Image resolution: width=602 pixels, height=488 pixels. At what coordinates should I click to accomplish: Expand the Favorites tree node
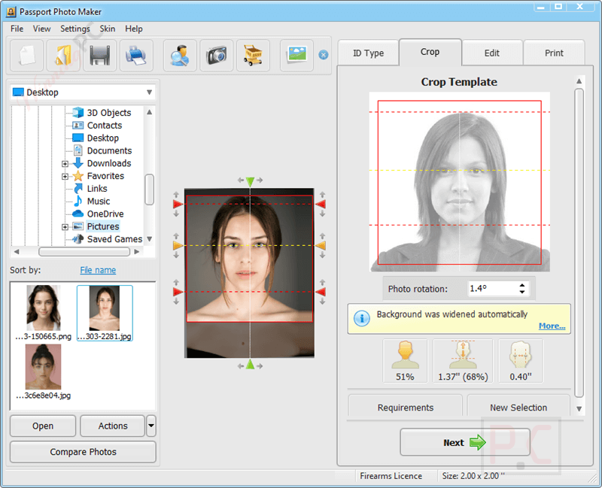click(65, 177)
